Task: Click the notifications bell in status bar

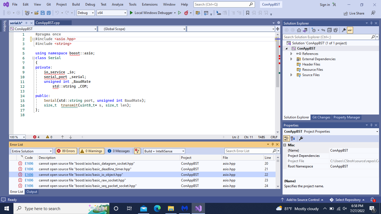Action: click(x=373, y=200)
